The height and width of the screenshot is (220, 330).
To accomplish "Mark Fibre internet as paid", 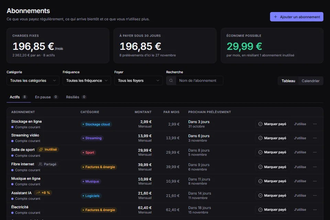I will [272, 167].
